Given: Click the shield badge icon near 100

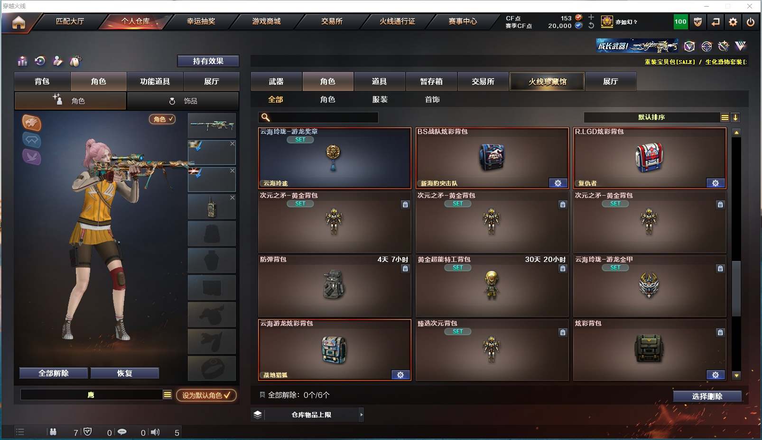Looking at the screenshot, I should tap(697, 22).
